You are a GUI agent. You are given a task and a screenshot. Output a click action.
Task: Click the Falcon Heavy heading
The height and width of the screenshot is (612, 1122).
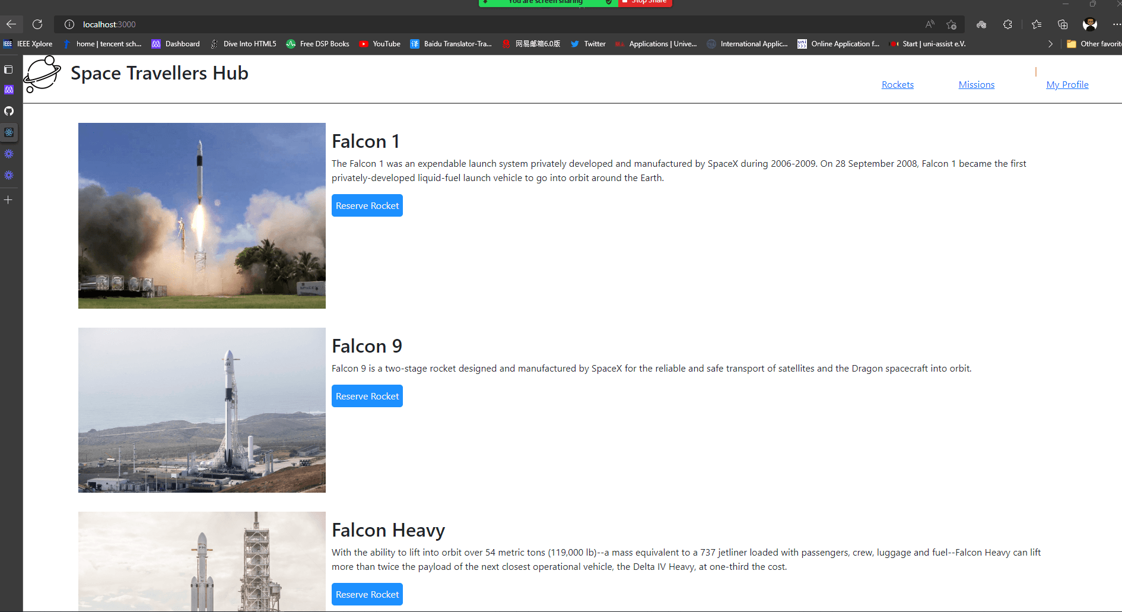click(x=388, y=530)
